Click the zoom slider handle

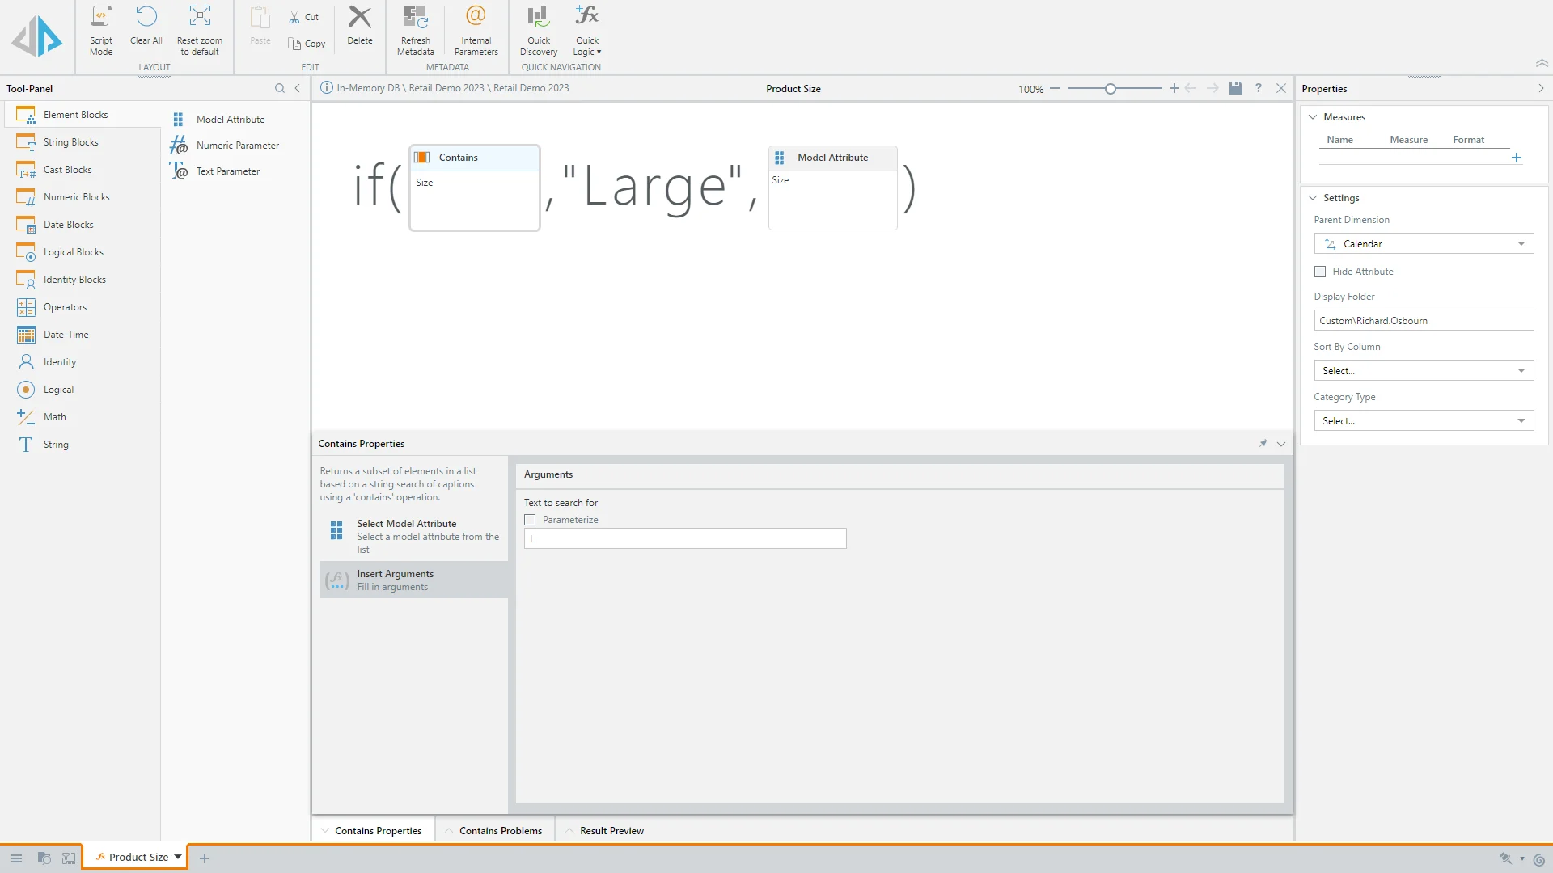point(1111,89)
